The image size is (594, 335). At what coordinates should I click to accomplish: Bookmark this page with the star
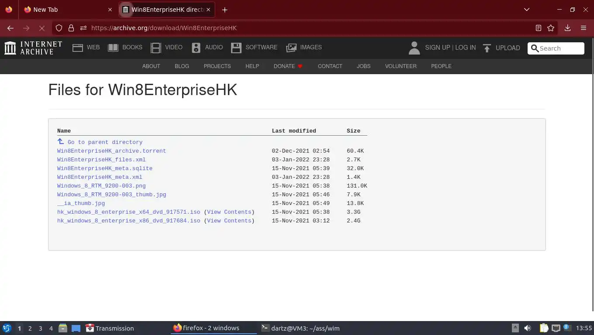click(551, 28)
